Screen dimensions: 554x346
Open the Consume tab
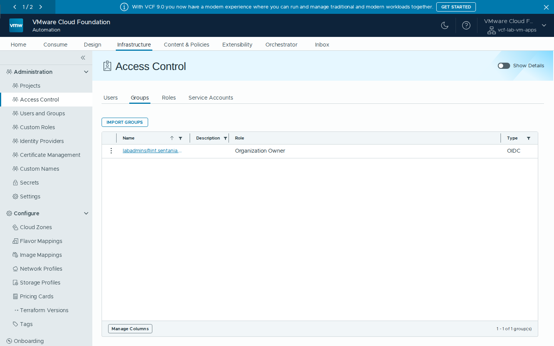[x=55, y=45]
